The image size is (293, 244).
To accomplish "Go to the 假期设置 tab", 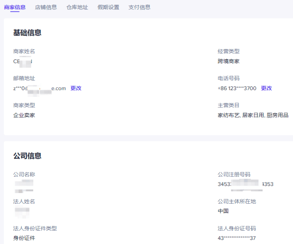I will pos(108,7).
